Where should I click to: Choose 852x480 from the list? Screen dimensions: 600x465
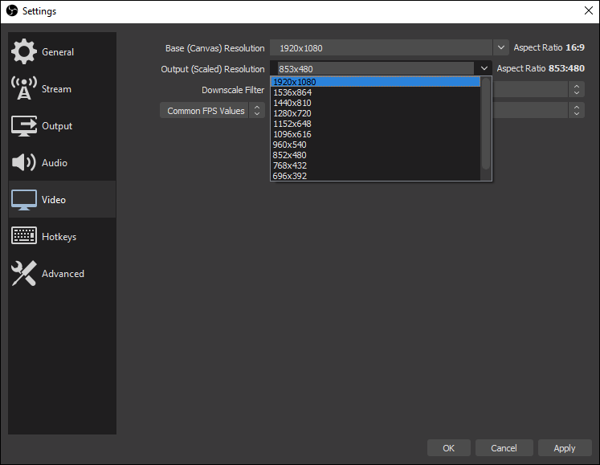point(375,155)
